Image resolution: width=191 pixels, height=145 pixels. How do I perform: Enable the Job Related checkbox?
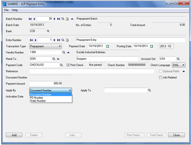[x=160, y=78]
